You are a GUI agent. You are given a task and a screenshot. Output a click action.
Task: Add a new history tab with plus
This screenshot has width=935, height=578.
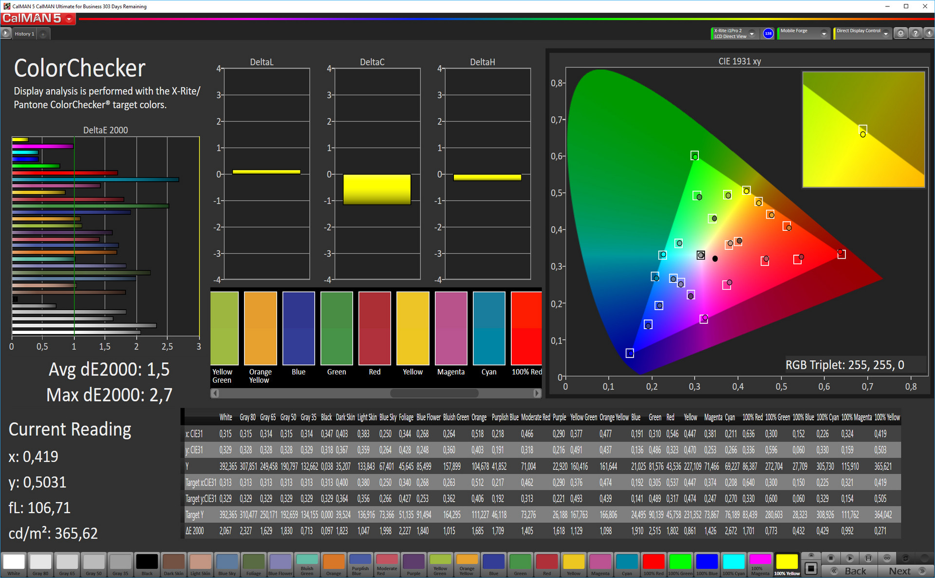click(x=43, y=34)
